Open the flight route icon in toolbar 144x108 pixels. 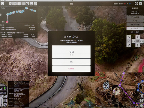pos(11,4)
